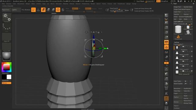Viewport: 196px width, 110px height.
Task: Adjust the Tamaño de Brocha slider
Action: (119, 11)
